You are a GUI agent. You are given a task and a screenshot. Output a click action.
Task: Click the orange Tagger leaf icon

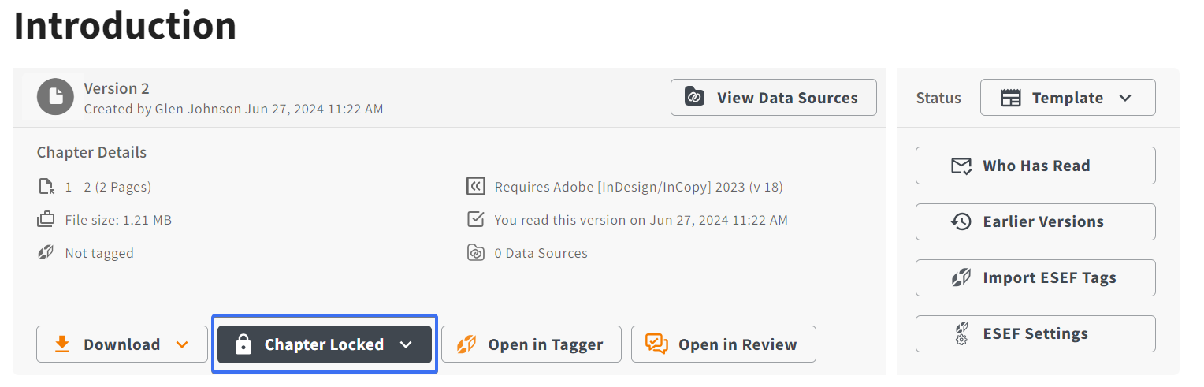466,344
